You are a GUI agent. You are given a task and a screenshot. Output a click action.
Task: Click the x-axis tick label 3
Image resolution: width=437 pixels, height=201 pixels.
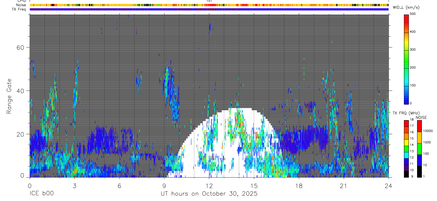(x=74, y=185)
